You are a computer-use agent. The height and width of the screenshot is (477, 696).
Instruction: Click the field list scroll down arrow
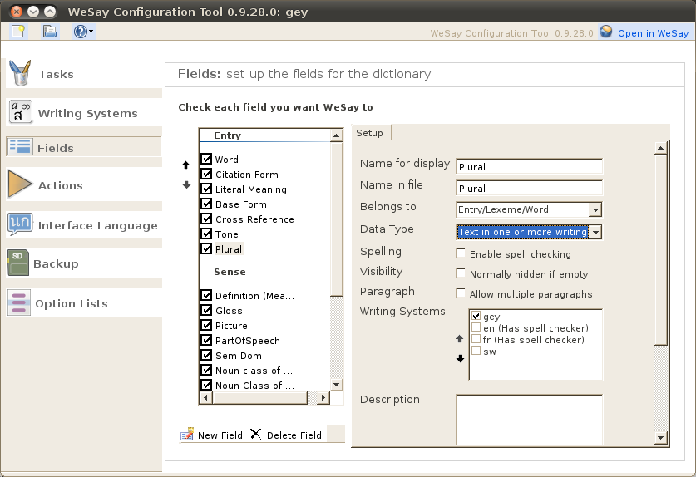tap(337, 385)
